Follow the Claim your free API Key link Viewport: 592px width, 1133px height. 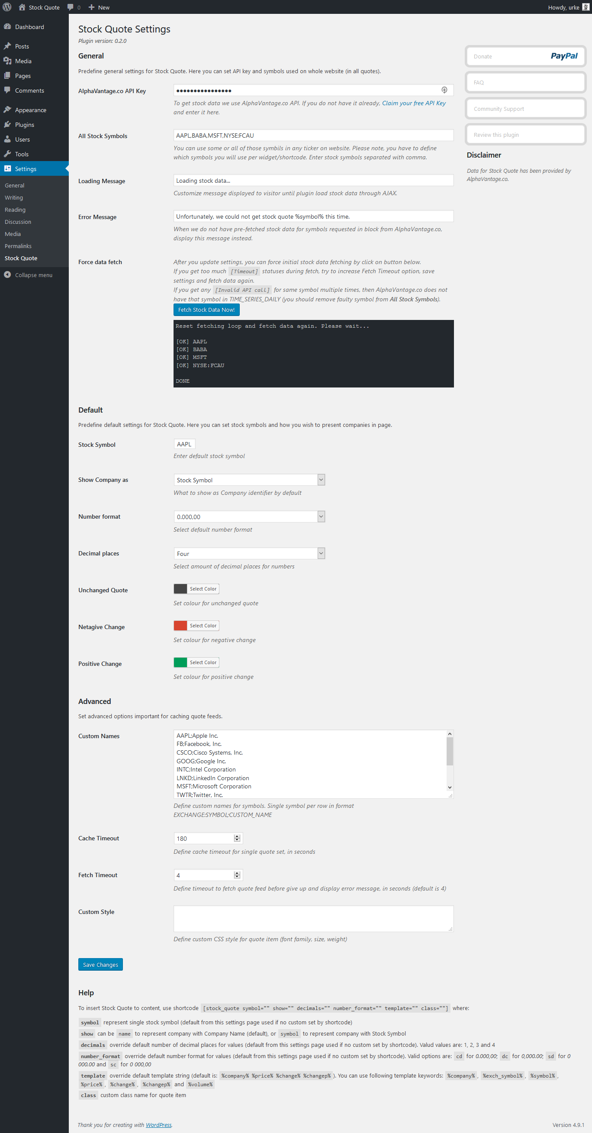coord(414,103)
